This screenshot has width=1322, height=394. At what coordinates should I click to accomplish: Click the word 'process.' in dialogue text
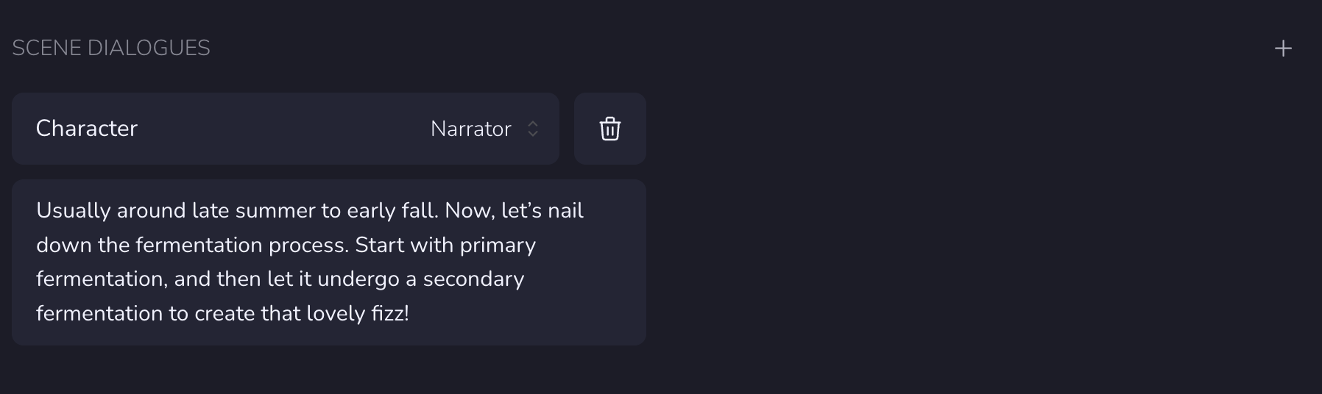tap(308, 245)
